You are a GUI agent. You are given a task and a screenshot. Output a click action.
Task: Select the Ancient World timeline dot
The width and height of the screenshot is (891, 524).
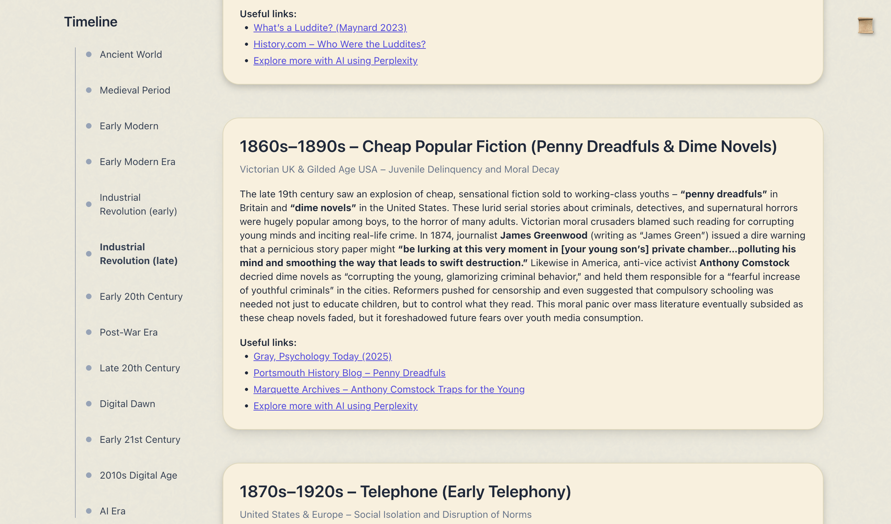pos(89,54)
